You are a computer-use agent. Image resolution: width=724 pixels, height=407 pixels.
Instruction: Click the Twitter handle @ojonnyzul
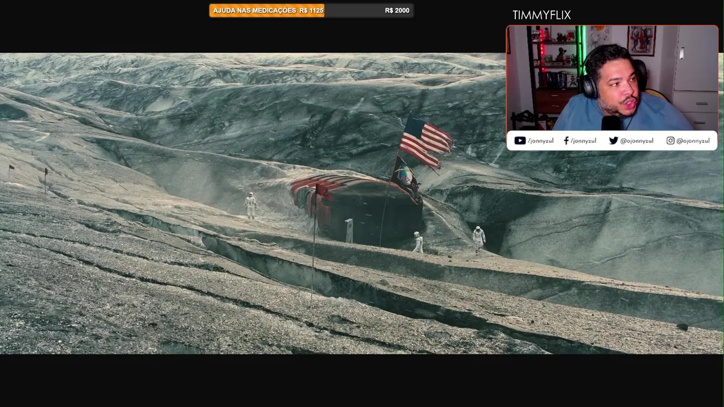[x=636, y=141]
